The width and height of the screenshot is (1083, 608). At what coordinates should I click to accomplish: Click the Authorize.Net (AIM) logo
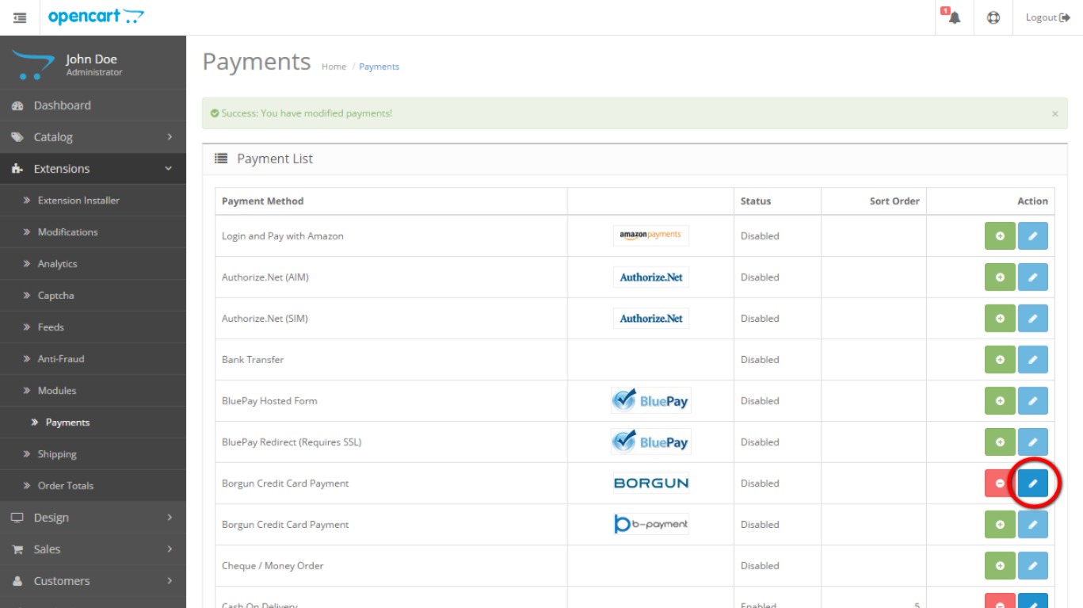pyautogui.click(x=650, y=277)
